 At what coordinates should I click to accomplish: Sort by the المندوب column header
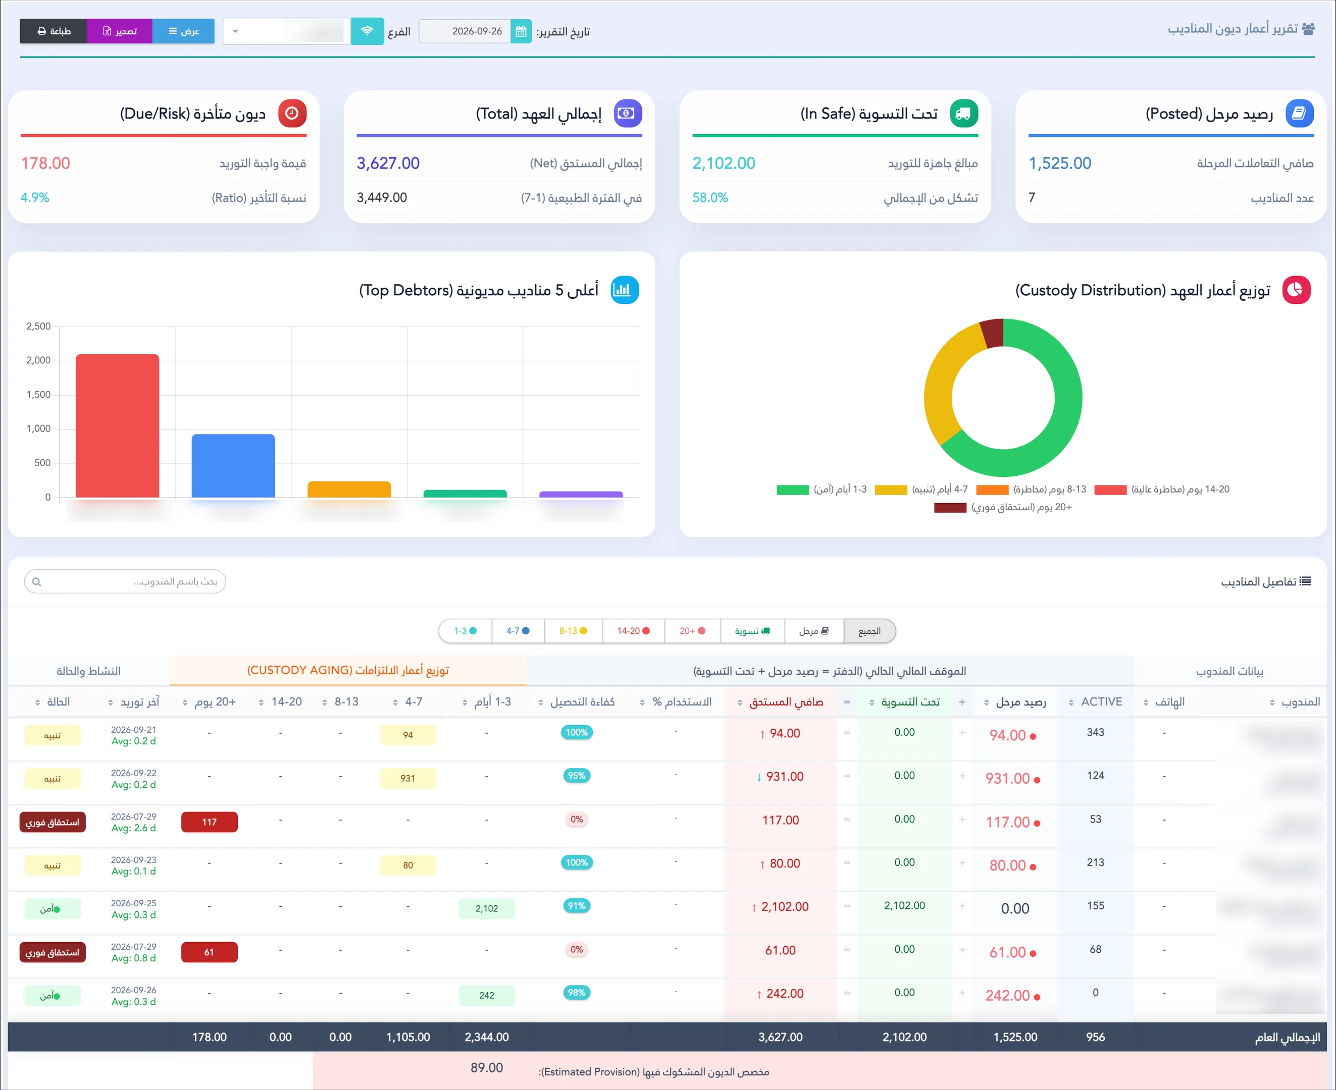1295,702
